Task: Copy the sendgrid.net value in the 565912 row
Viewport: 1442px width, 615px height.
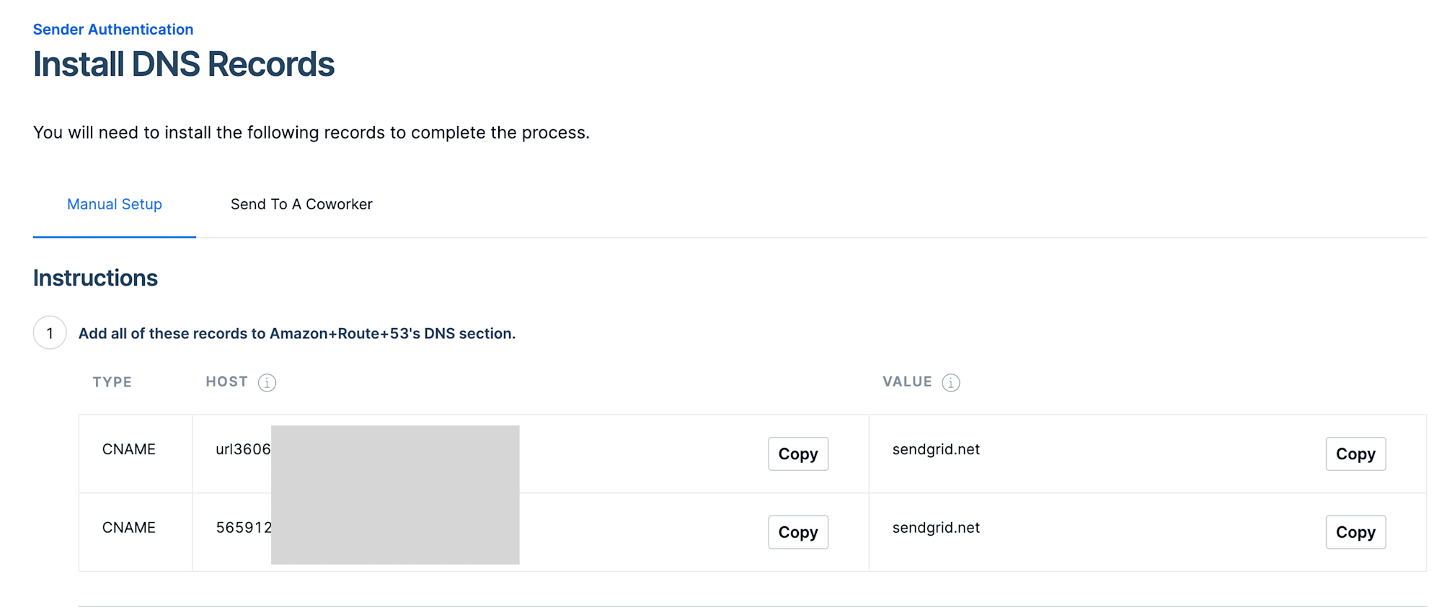Action: 1355,533
